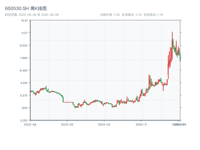The image size is (200, 150).
Task: Click the x-axis label 2024-11
Action: click(x=141, y=124)
